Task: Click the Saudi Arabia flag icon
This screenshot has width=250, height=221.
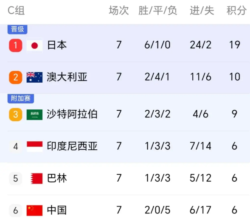Action: point(35,115)
